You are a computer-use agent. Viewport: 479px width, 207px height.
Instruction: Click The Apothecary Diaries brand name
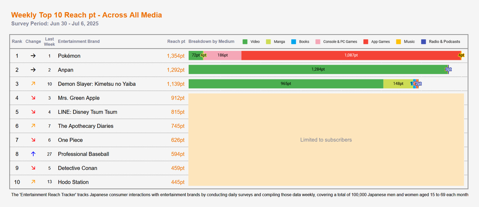point(85,126)
